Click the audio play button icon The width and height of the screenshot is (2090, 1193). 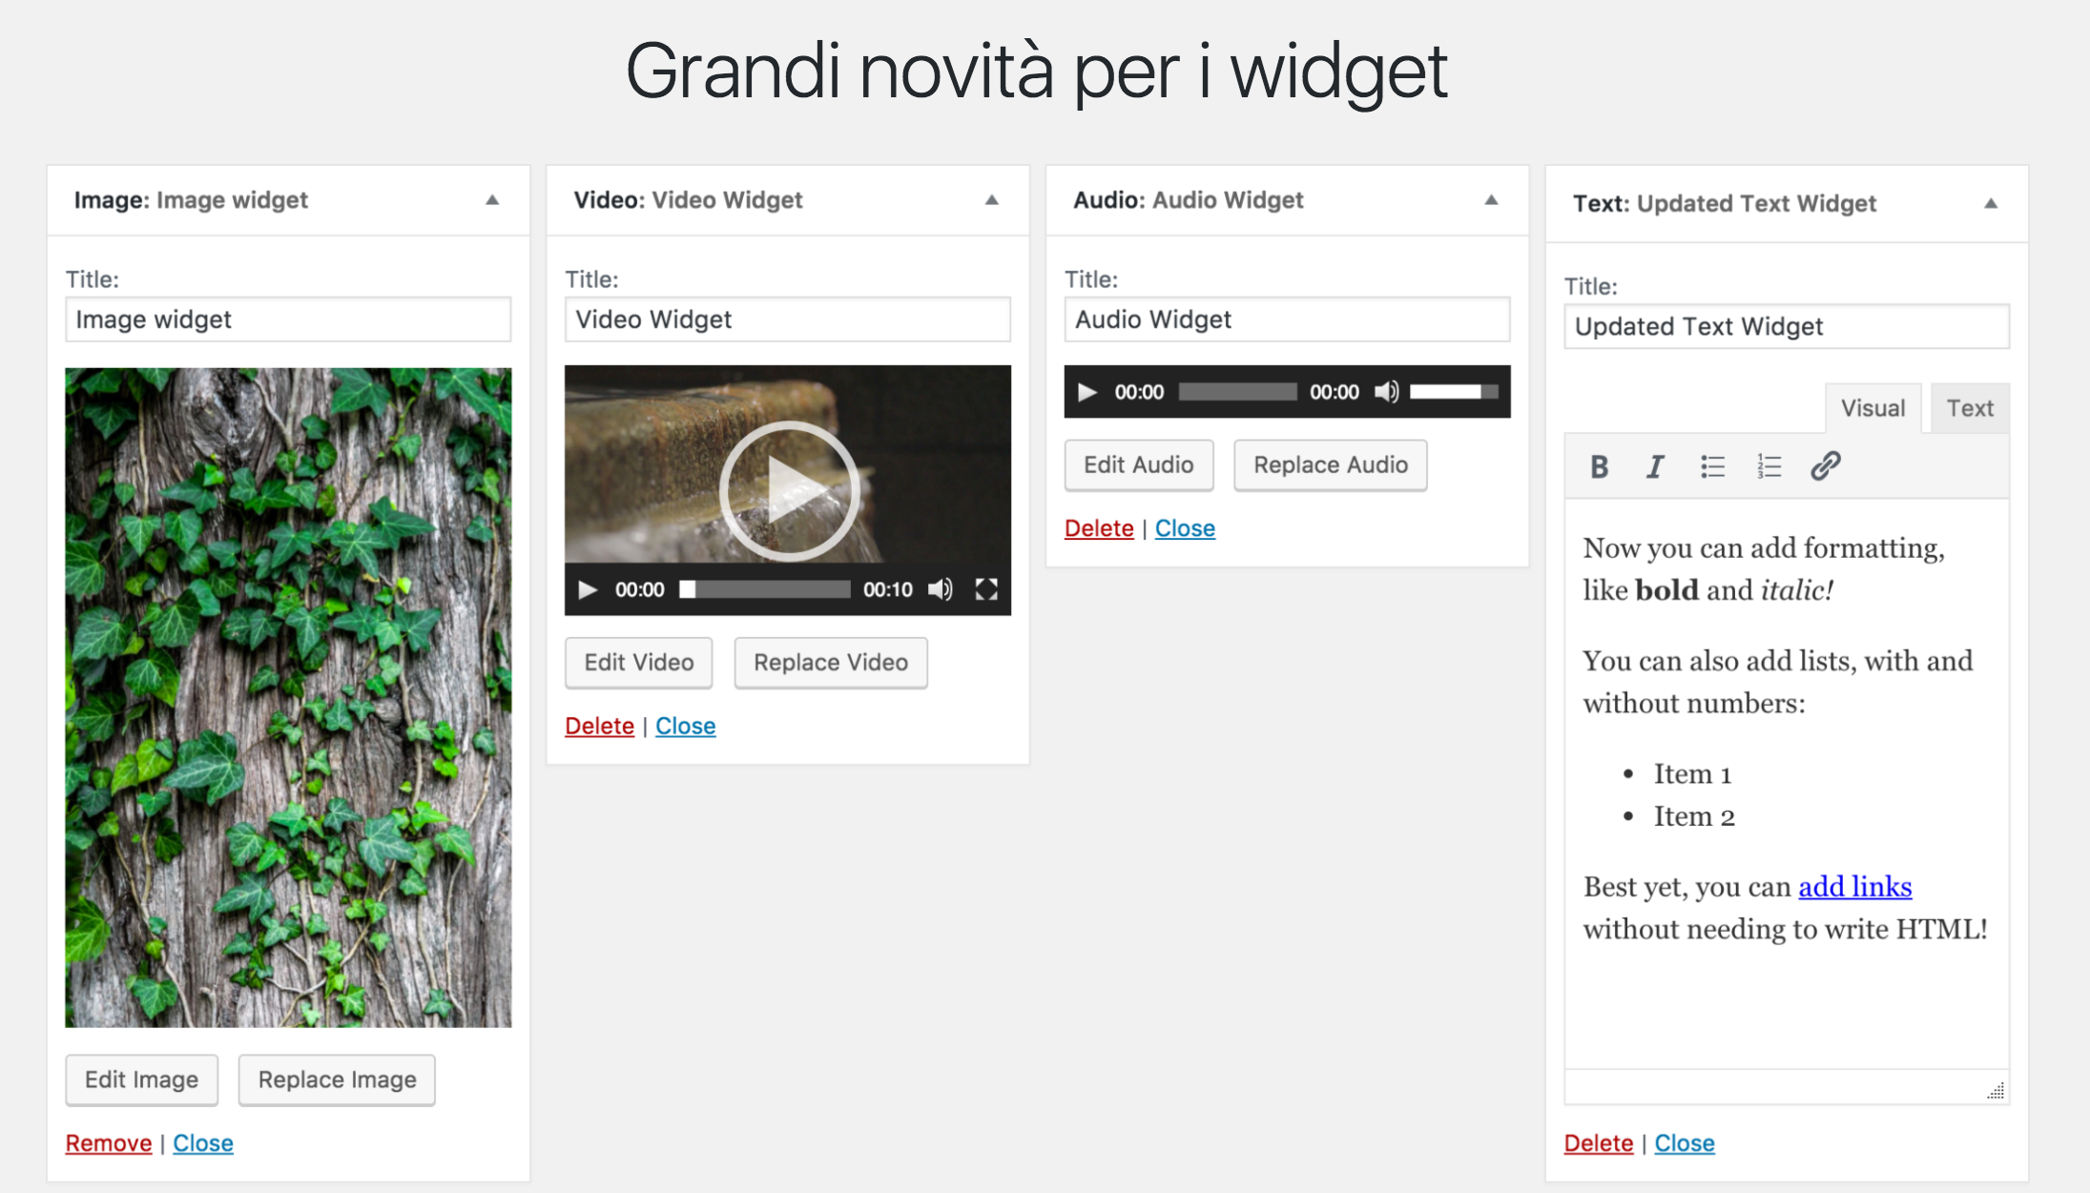click(x=1086, y=390)
